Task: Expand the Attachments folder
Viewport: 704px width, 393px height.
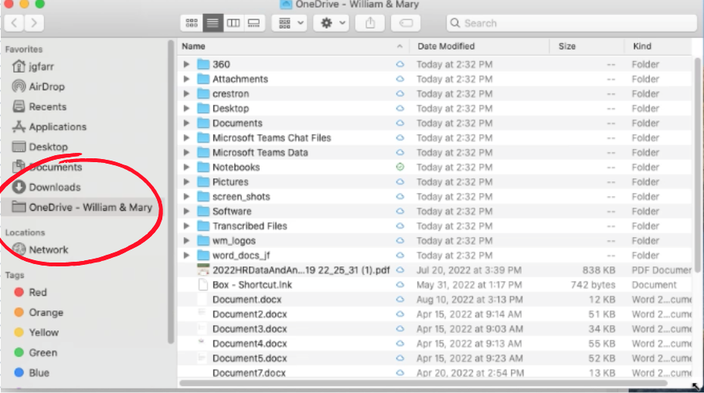Action: 186,79
